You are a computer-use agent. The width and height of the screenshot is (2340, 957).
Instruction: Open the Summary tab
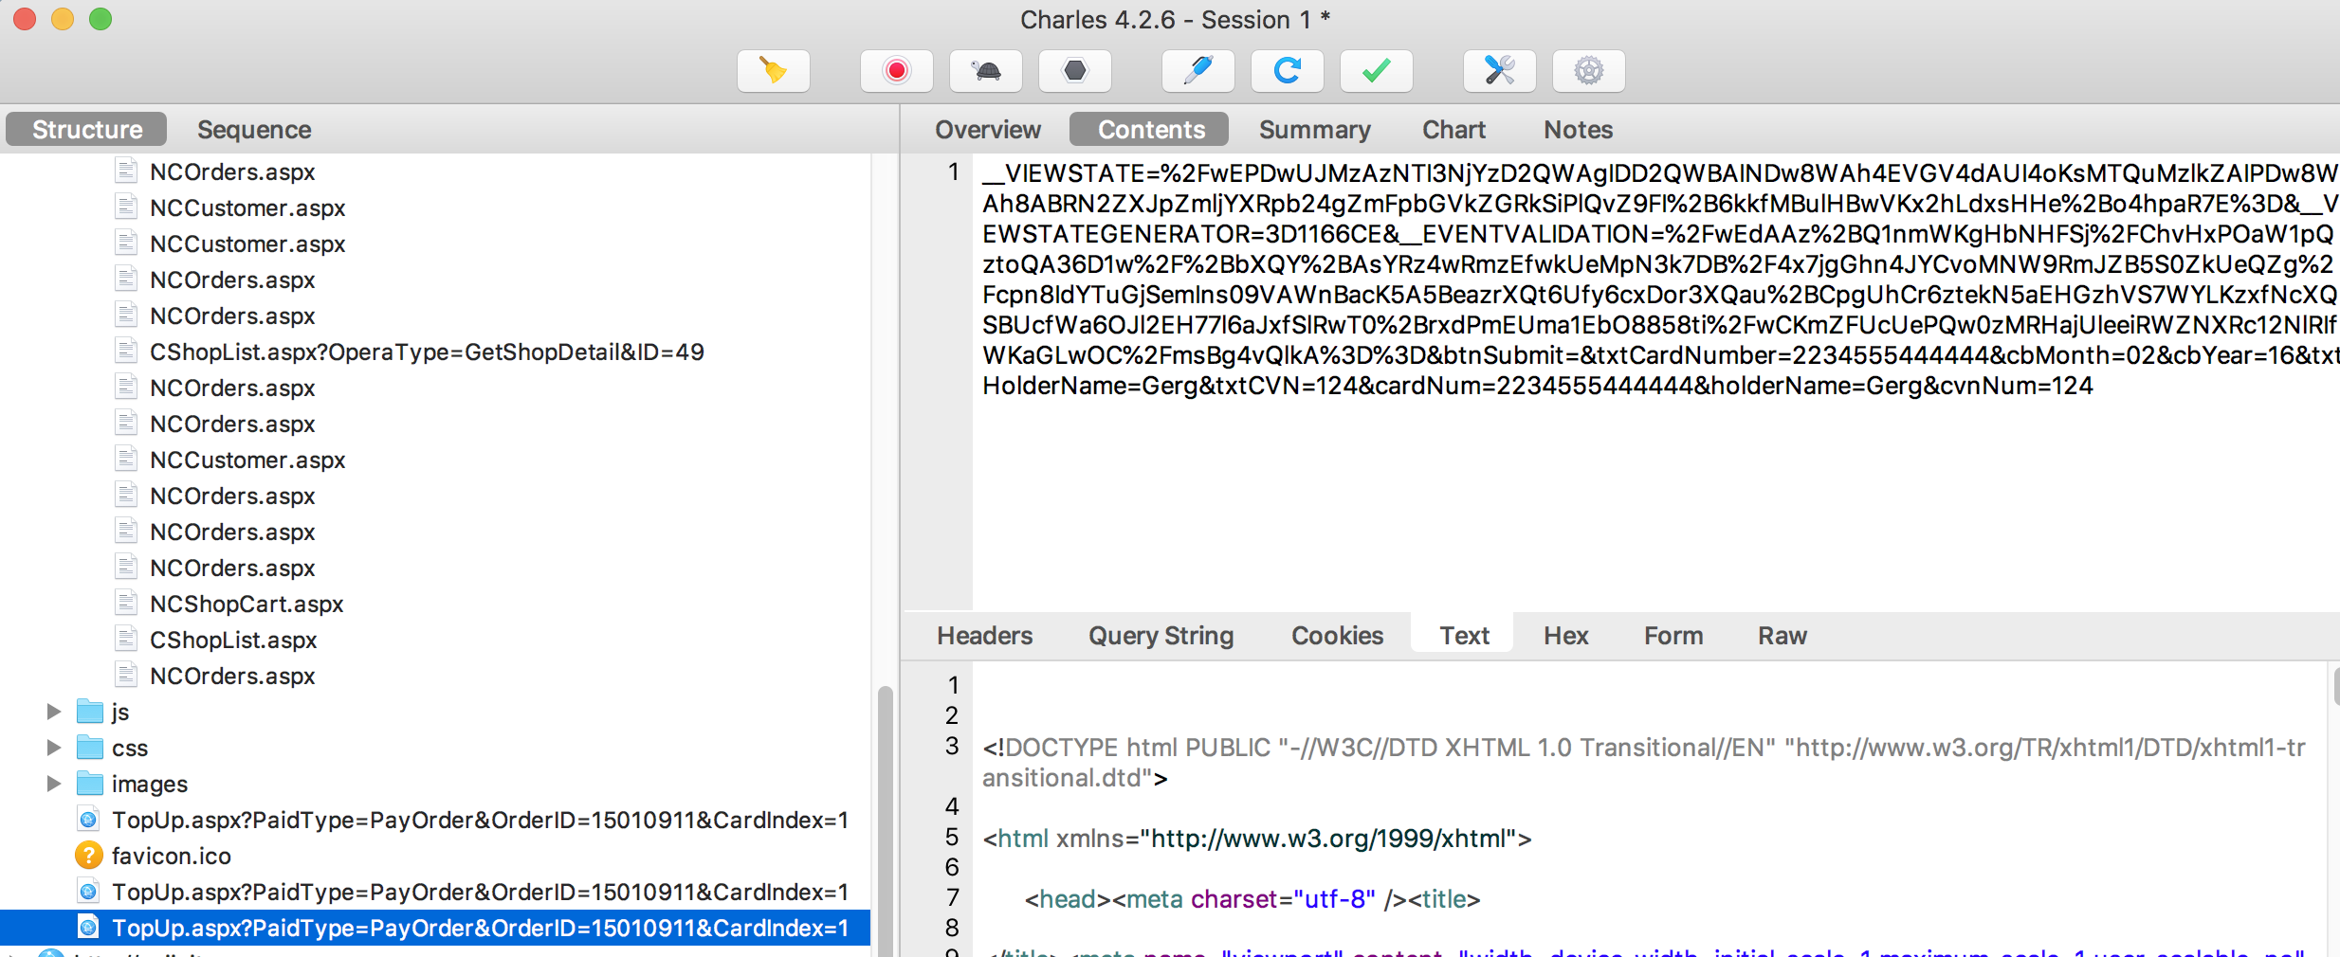1314,130
